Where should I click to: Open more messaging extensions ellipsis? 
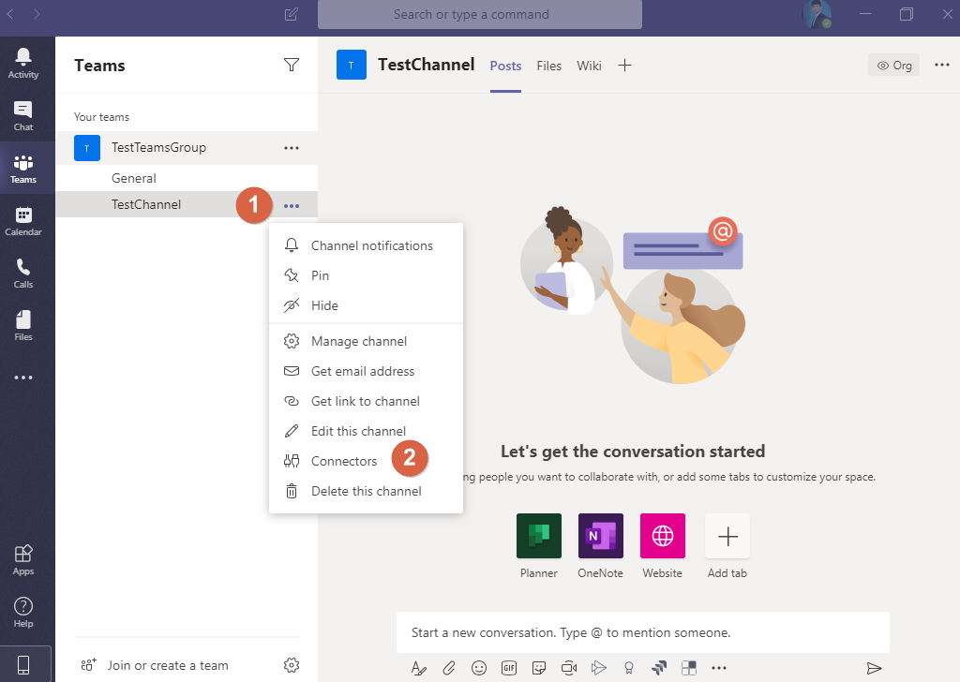tap(719, 668)
